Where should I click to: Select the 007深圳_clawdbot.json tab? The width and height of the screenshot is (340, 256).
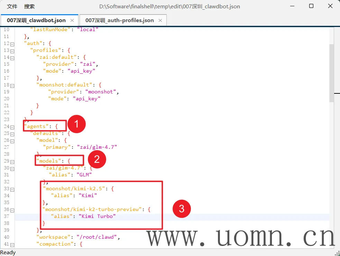click(36, 20)
